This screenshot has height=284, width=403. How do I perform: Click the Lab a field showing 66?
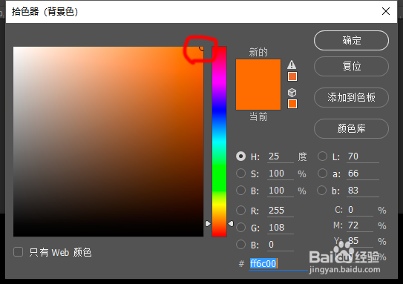click(363, 174)
